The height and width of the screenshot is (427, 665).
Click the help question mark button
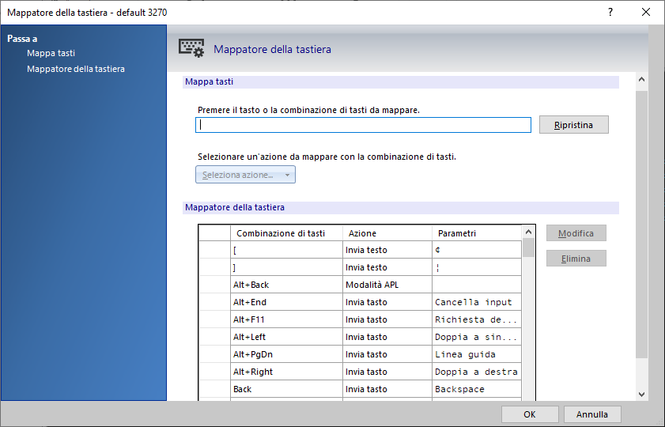click(610, 12)
